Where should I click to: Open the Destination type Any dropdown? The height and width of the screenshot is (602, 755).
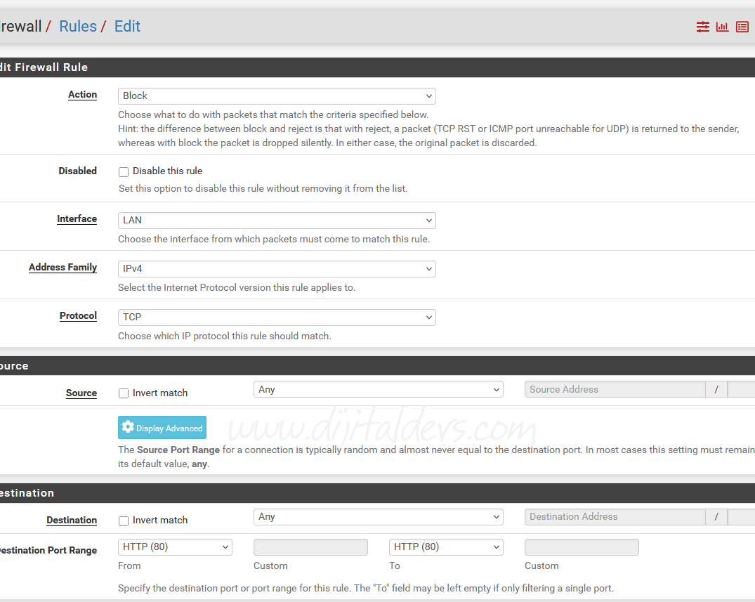tap(378, 517)
